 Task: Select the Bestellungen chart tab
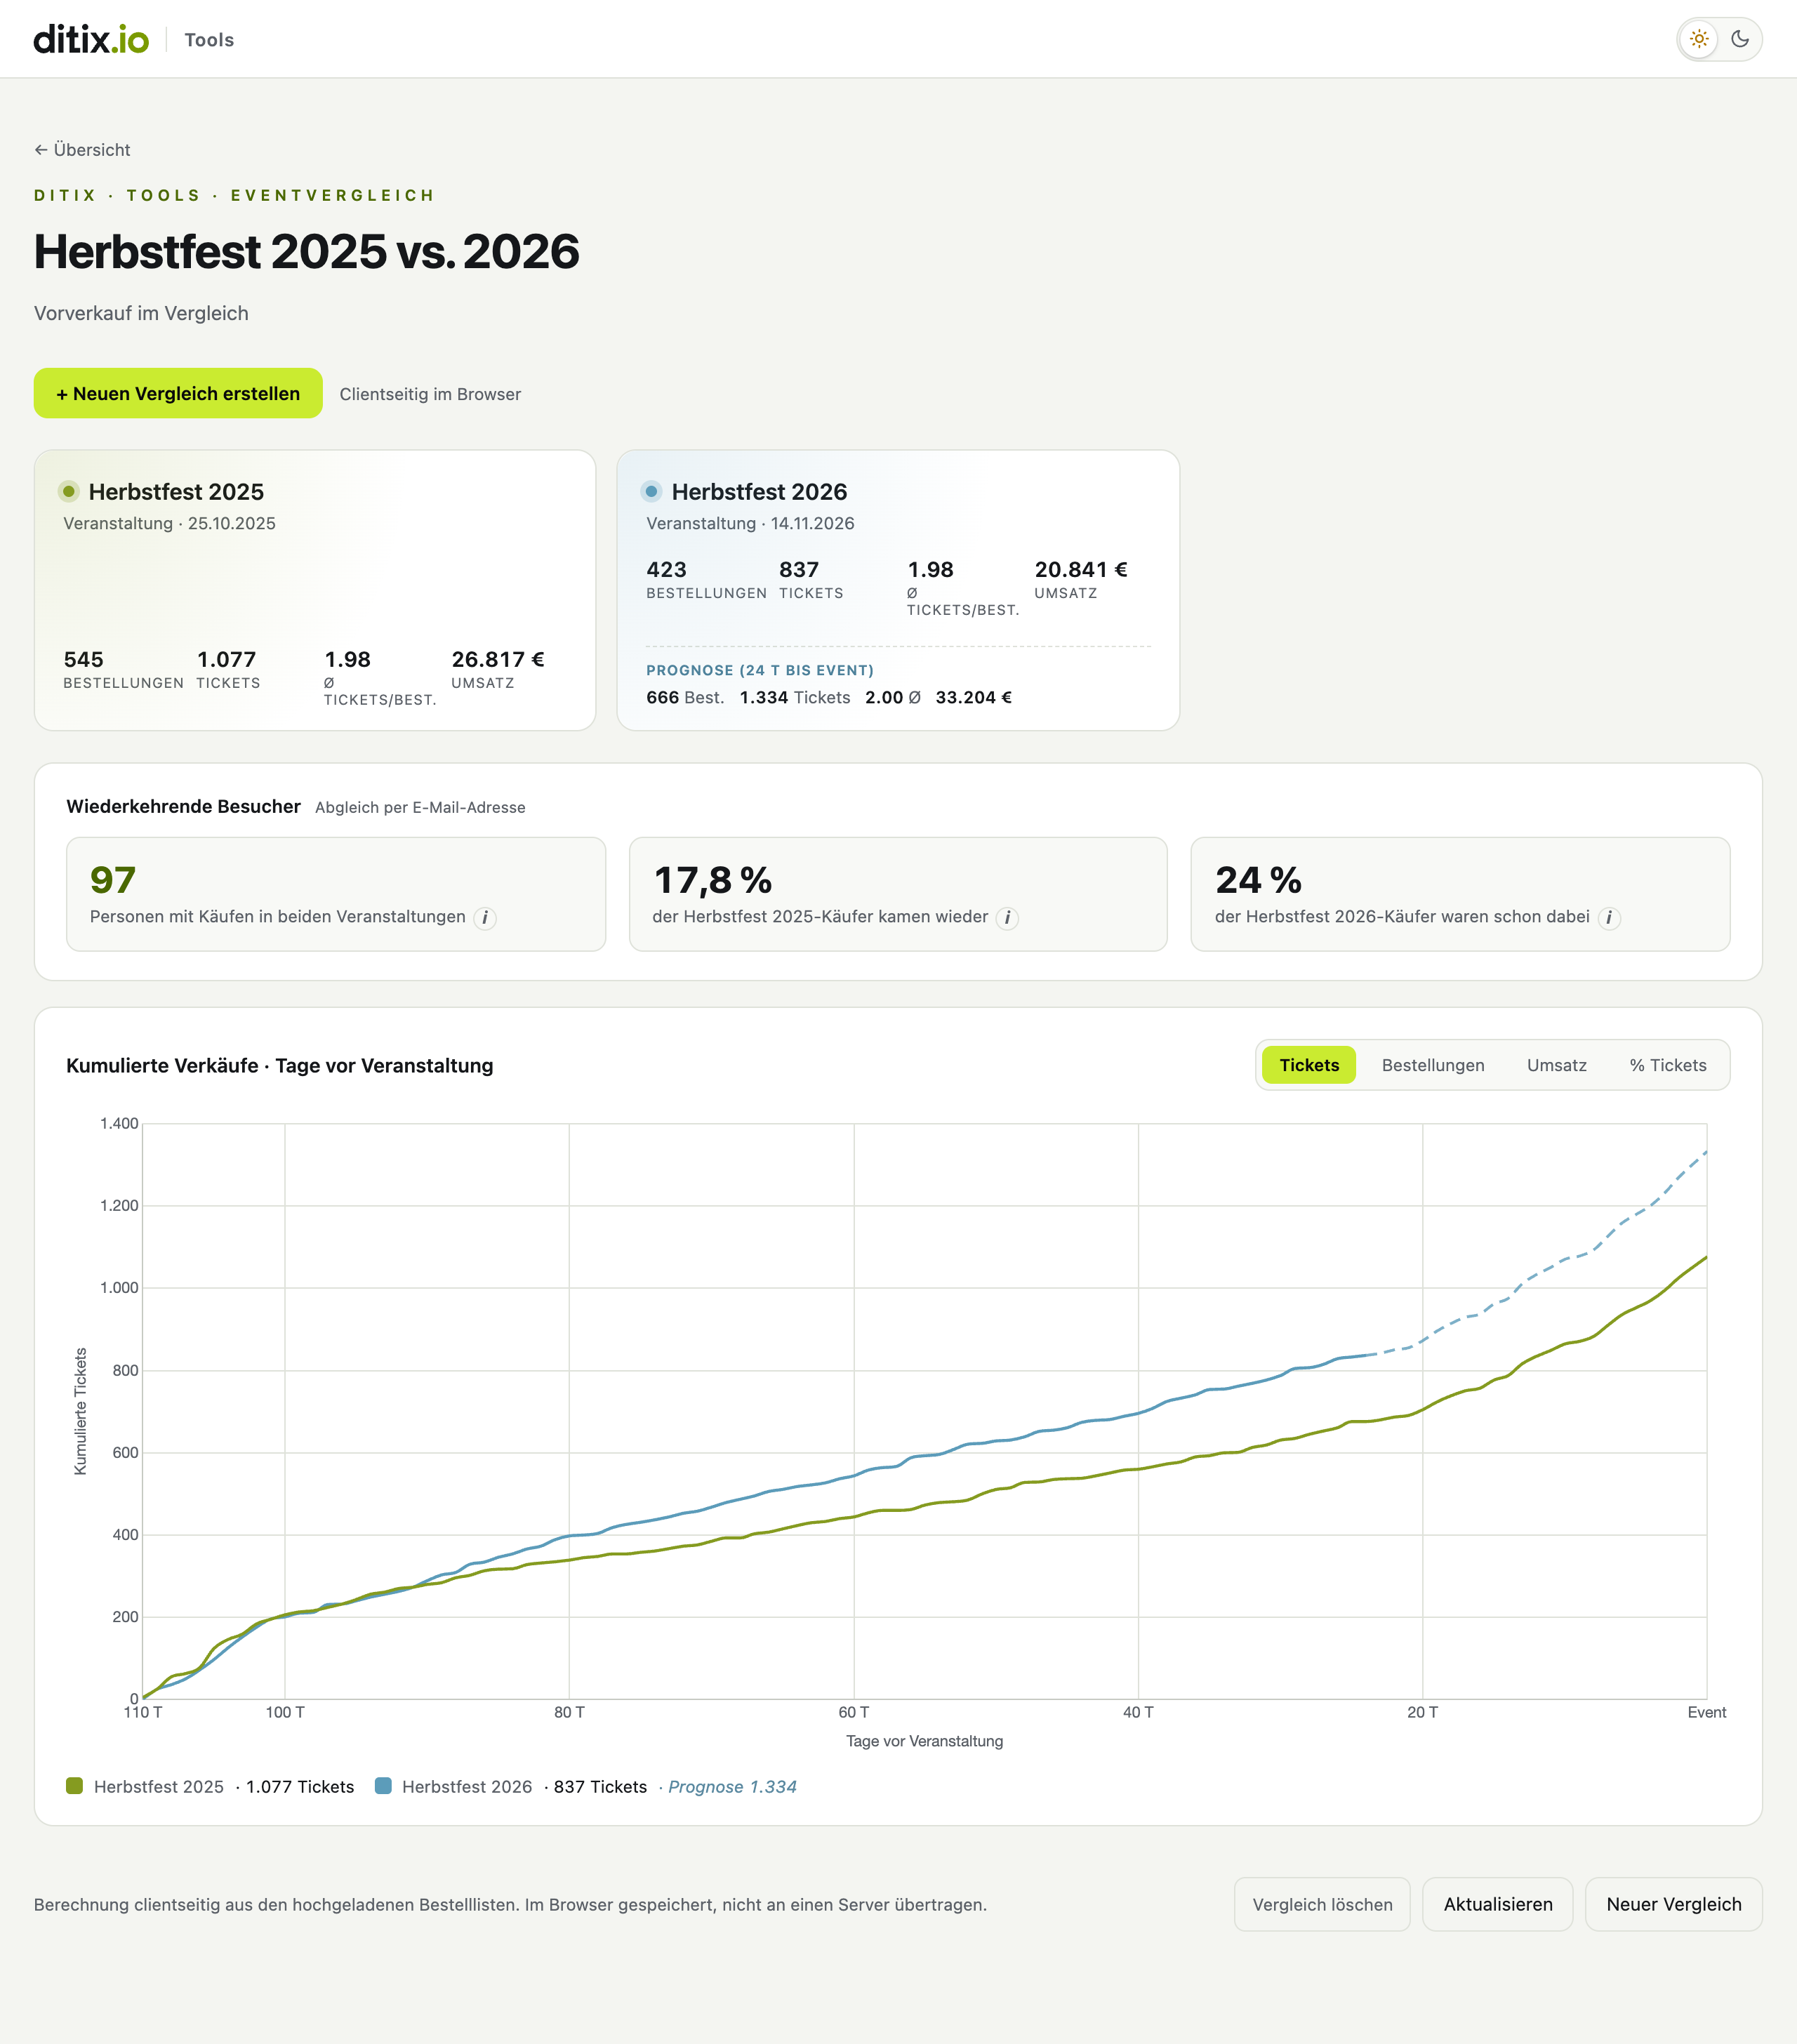tap(1432, 1065)
